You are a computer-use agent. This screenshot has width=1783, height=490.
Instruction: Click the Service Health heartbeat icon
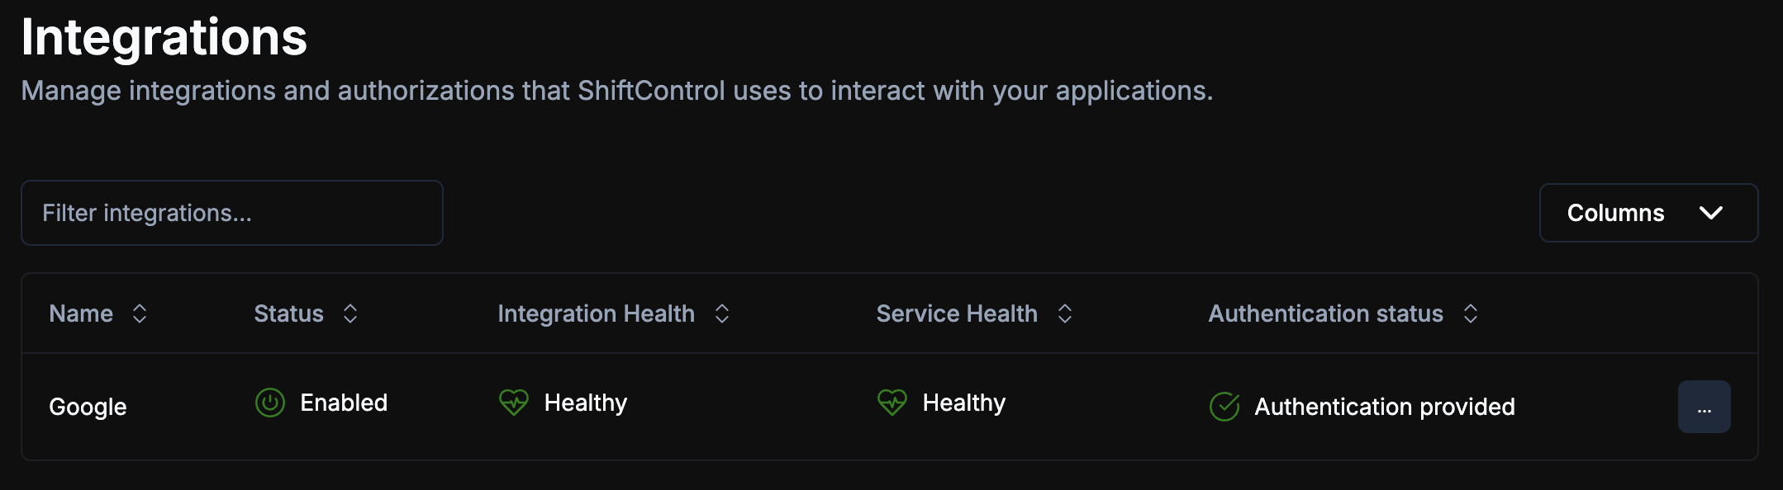[x=891, y=403]
